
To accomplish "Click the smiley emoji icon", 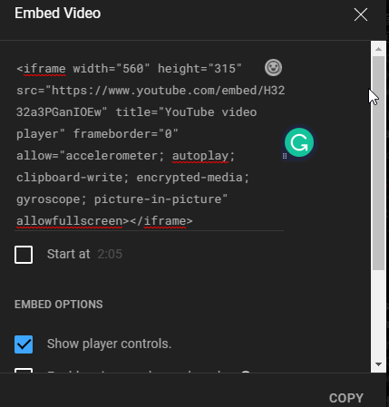I will (273, 68).
